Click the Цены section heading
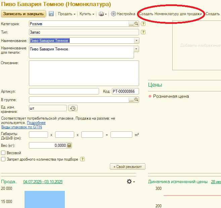Screen dimensions: 221x208 click(155, 85)
